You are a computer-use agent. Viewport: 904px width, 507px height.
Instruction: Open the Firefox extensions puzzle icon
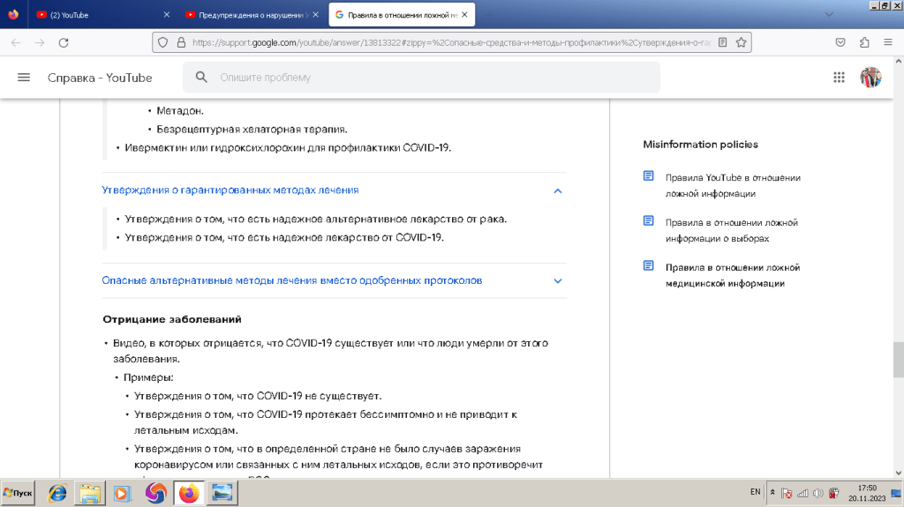(864, 42)
